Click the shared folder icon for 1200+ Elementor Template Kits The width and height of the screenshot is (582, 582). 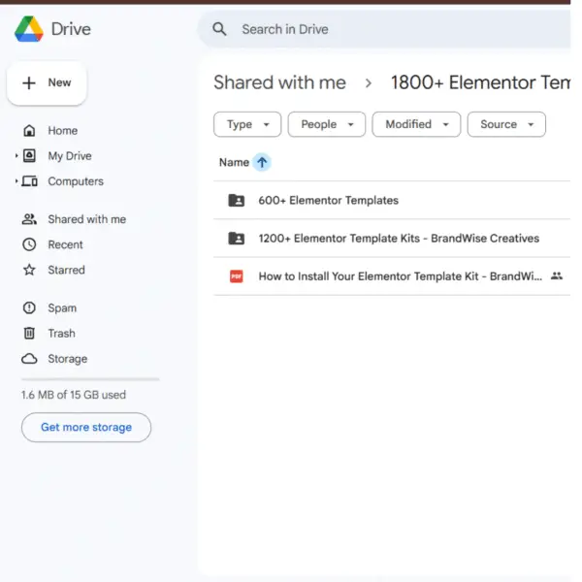coord(237,239)
